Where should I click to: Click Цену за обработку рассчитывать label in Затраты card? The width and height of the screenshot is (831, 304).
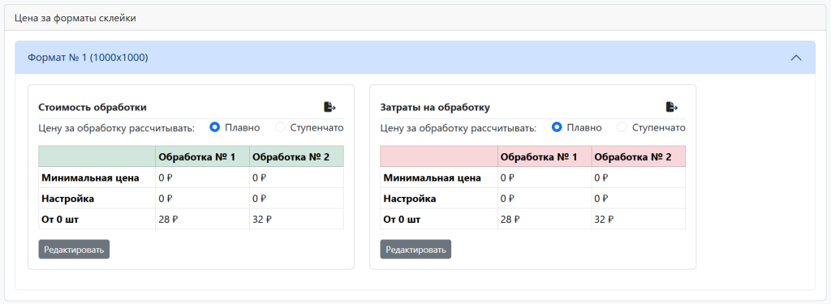point(459,128)
